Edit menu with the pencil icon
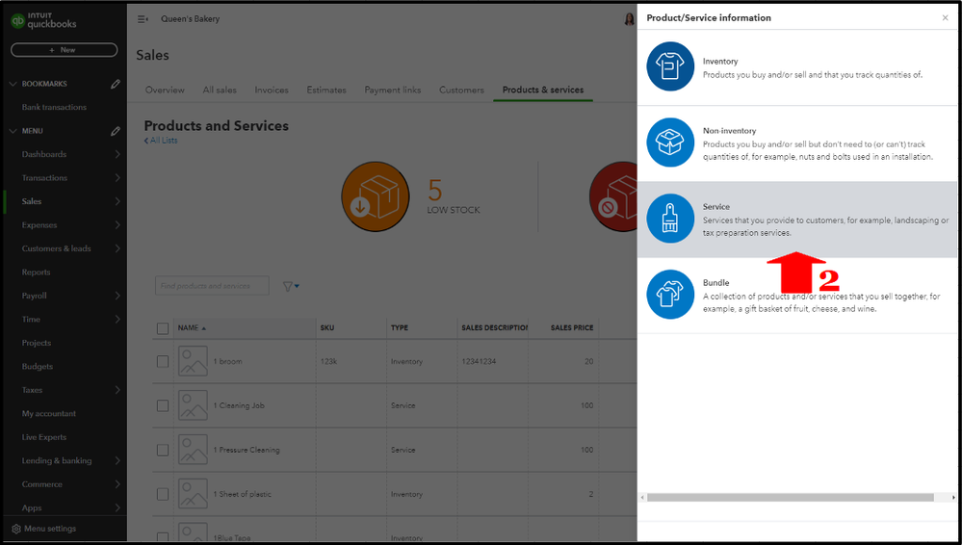The width and height of the screenshot is (962, 545). click(116, 131)
